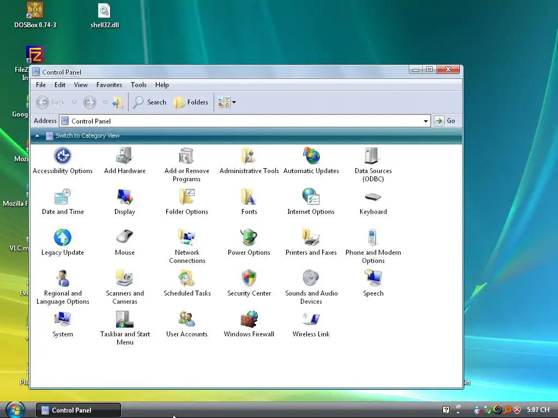Open Speech settings
558x418 pixels.
coord(373,283)
